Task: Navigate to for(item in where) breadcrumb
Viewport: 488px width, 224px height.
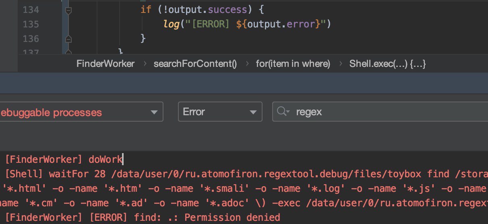Action: (x=293, y=64)
